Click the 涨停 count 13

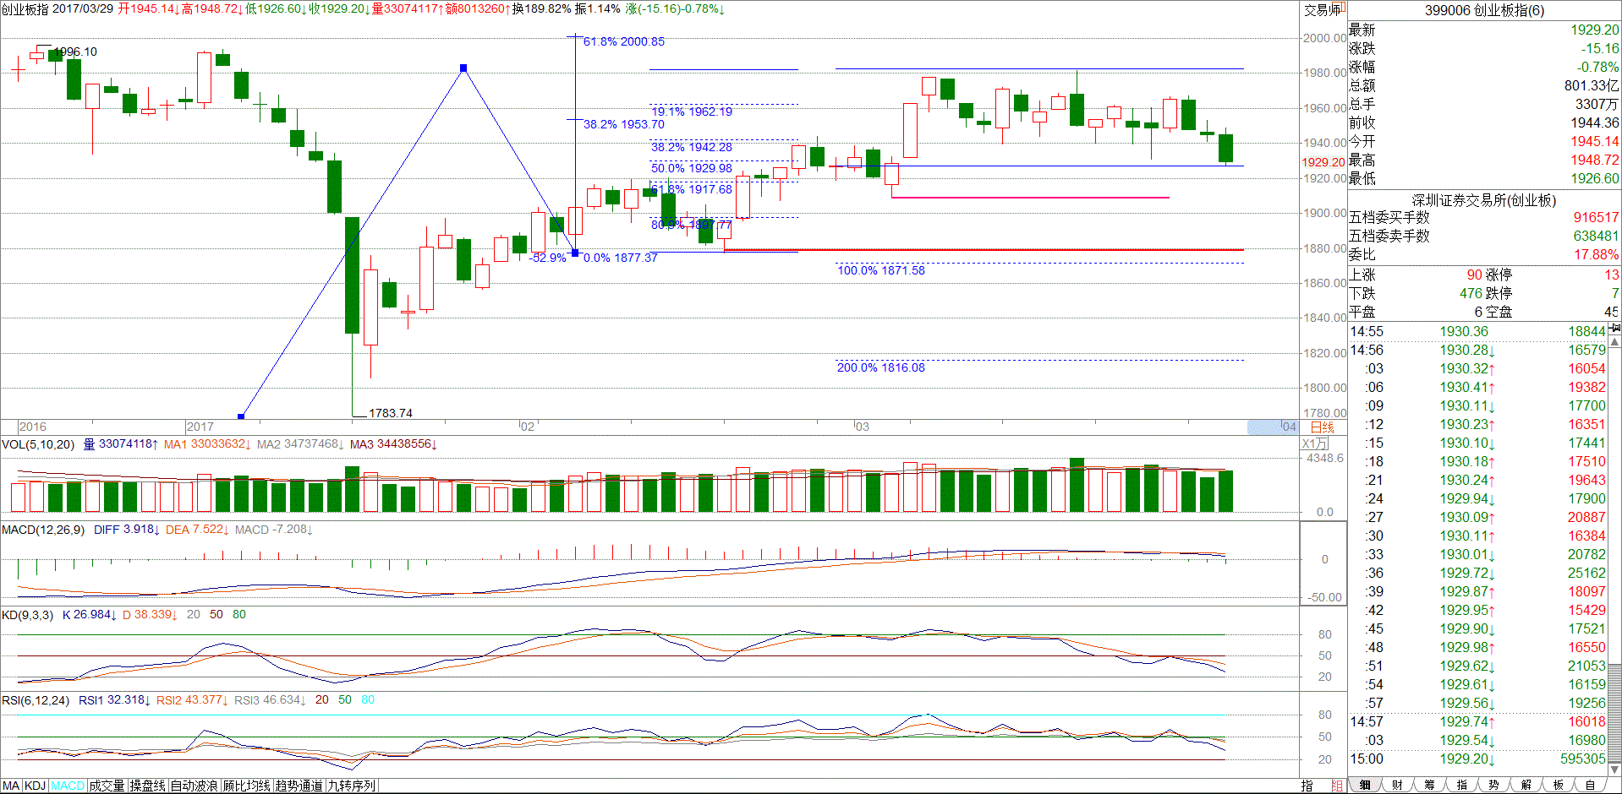(x=1612, y=275)
